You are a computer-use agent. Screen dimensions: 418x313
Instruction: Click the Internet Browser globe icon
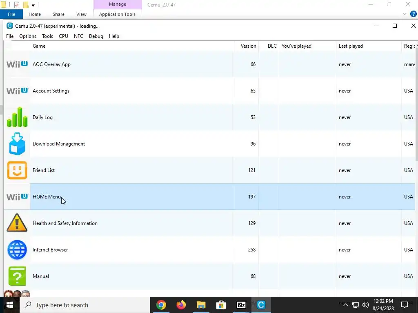[x=17, y=250]
